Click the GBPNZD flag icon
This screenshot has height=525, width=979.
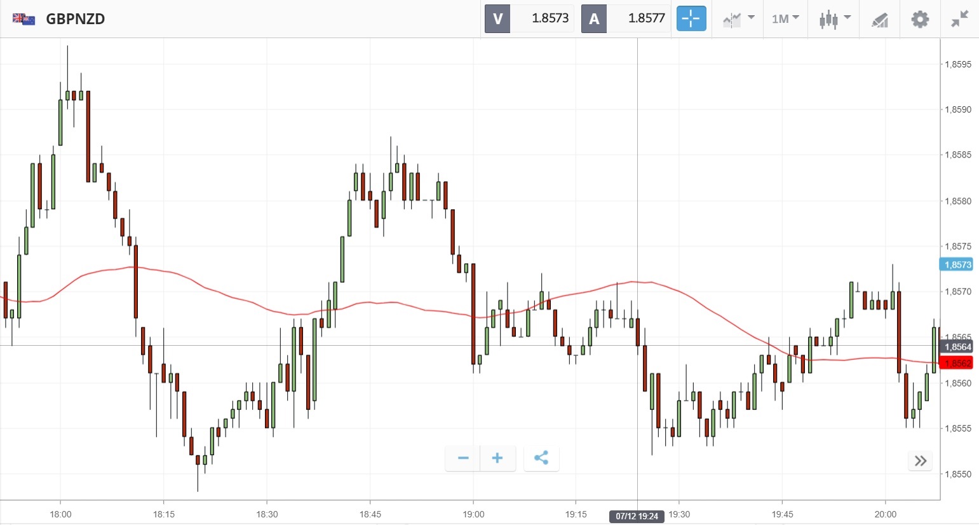coord(24,19)
